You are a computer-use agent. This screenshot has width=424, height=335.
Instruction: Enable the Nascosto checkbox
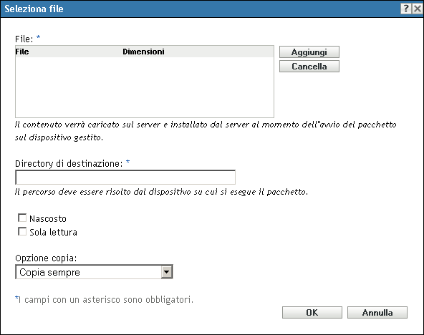[22, 218]
